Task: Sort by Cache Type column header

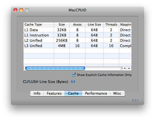Action: point(39,25)
